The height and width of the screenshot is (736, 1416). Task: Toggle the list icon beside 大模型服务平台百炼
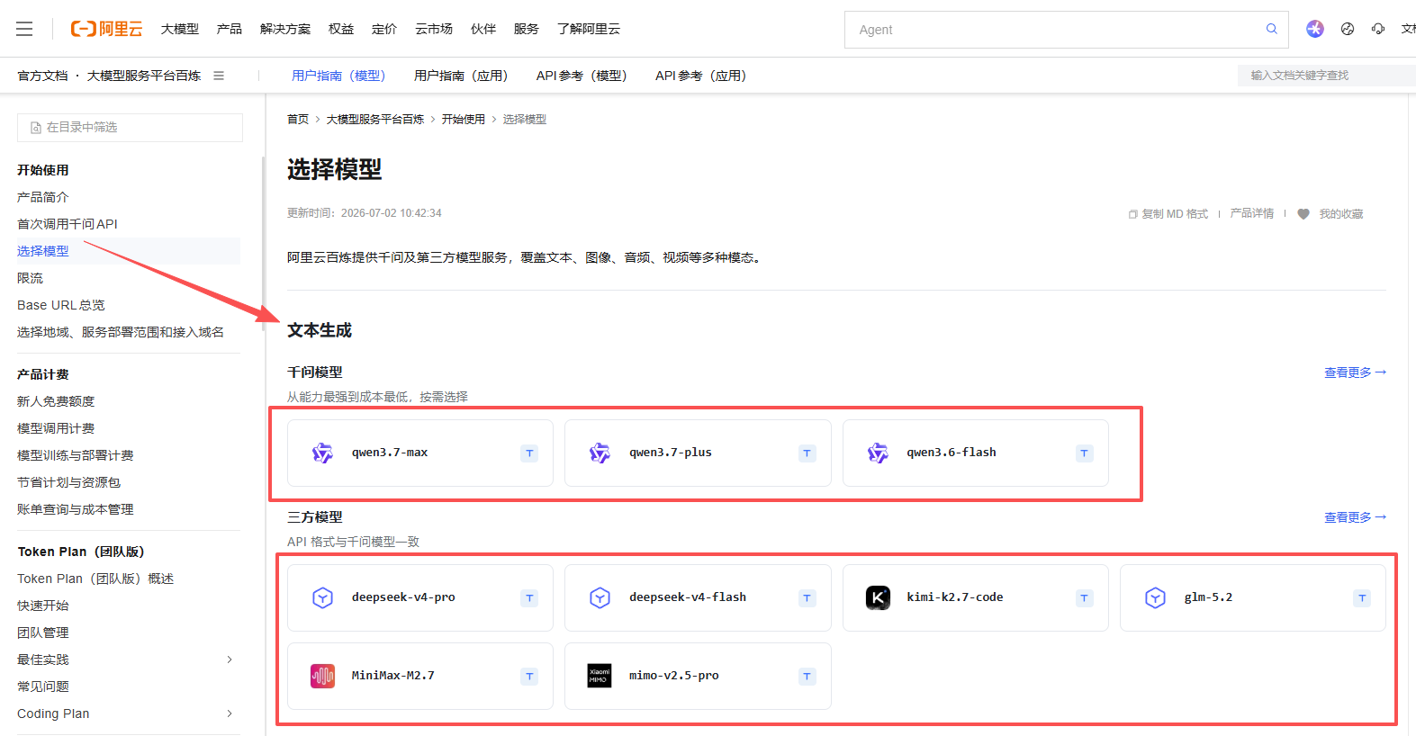click(219, 76)
